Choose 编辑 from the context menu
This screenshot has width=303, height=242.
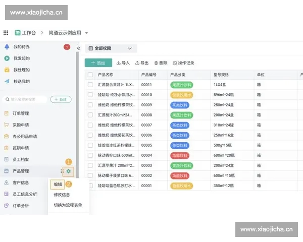pyautogui.click(x=58, y=185)
